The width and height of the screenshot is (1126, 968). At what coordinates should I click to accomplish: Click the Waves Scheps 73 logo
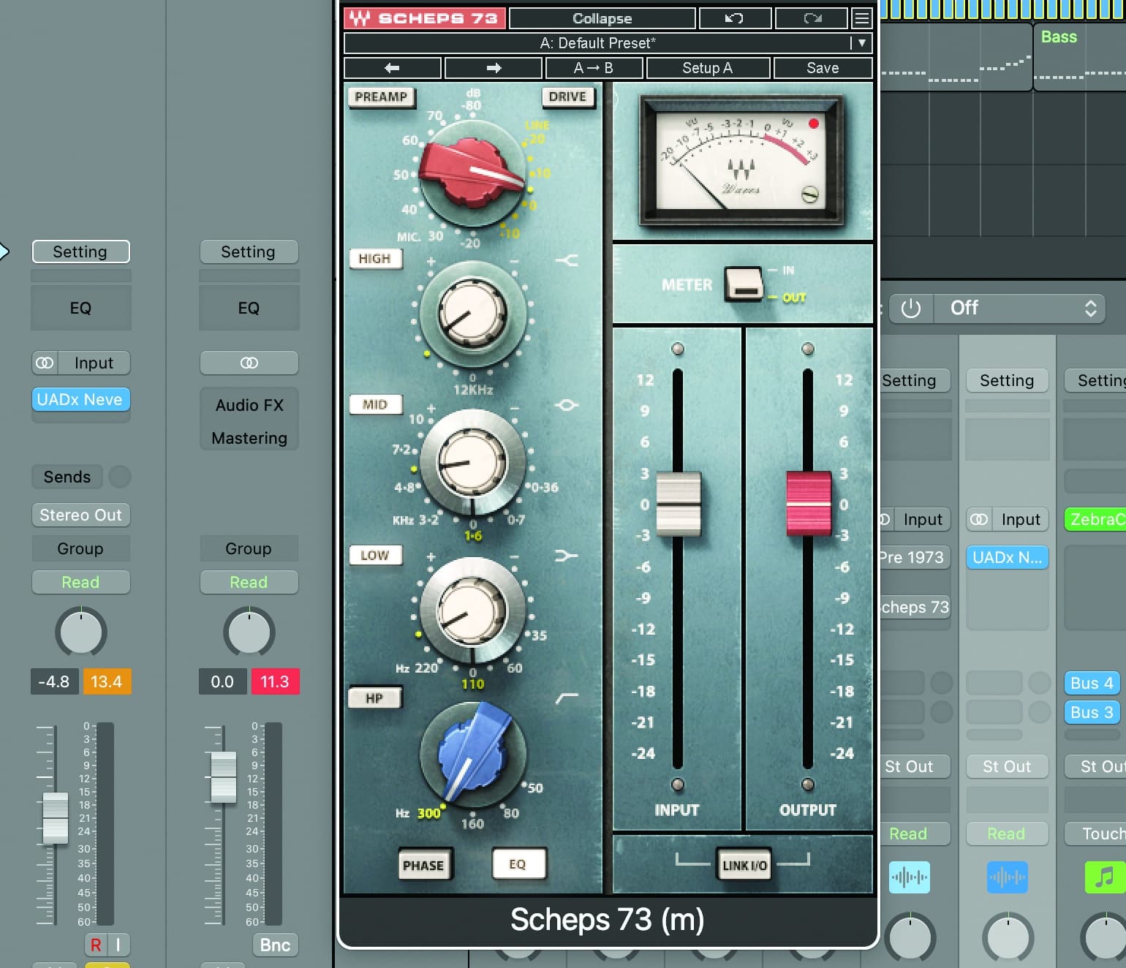pyautogui.click(x=425, y=18)
